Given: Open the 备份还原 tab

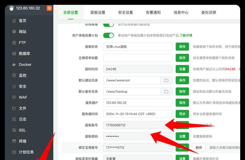Looking at the screenshot, I should click(x=209, y=12).
